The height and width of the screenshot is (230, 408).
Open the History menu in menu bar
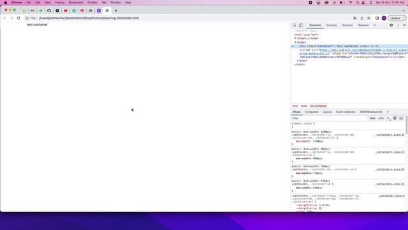(x=59, y=3)
